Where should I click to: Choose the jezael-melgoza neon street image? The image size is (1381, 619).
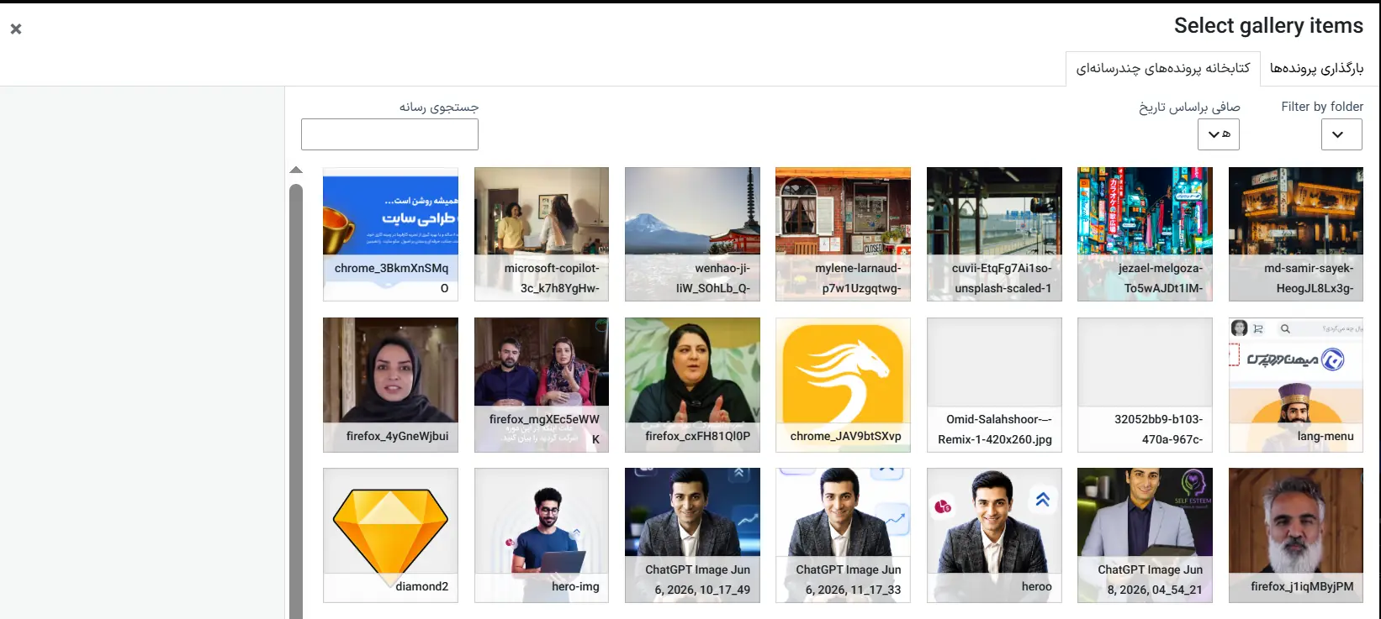[1145, 233]
